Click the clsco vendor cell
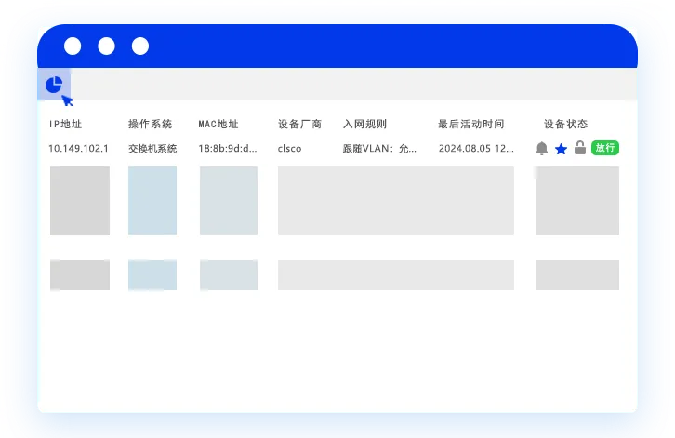This screenshot has height=438, width=675. click(289, 148)
